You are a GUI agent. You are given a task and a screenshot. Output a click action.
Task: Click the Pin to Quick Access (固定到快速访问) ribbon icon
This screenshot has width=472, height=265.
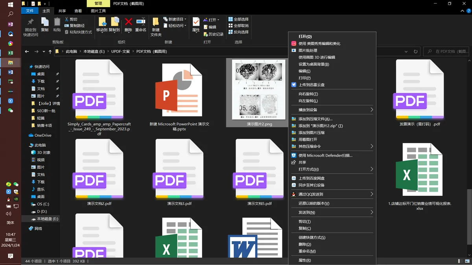[31, 27]
